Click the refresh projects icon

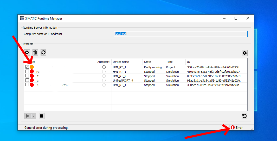click(43, 52)
